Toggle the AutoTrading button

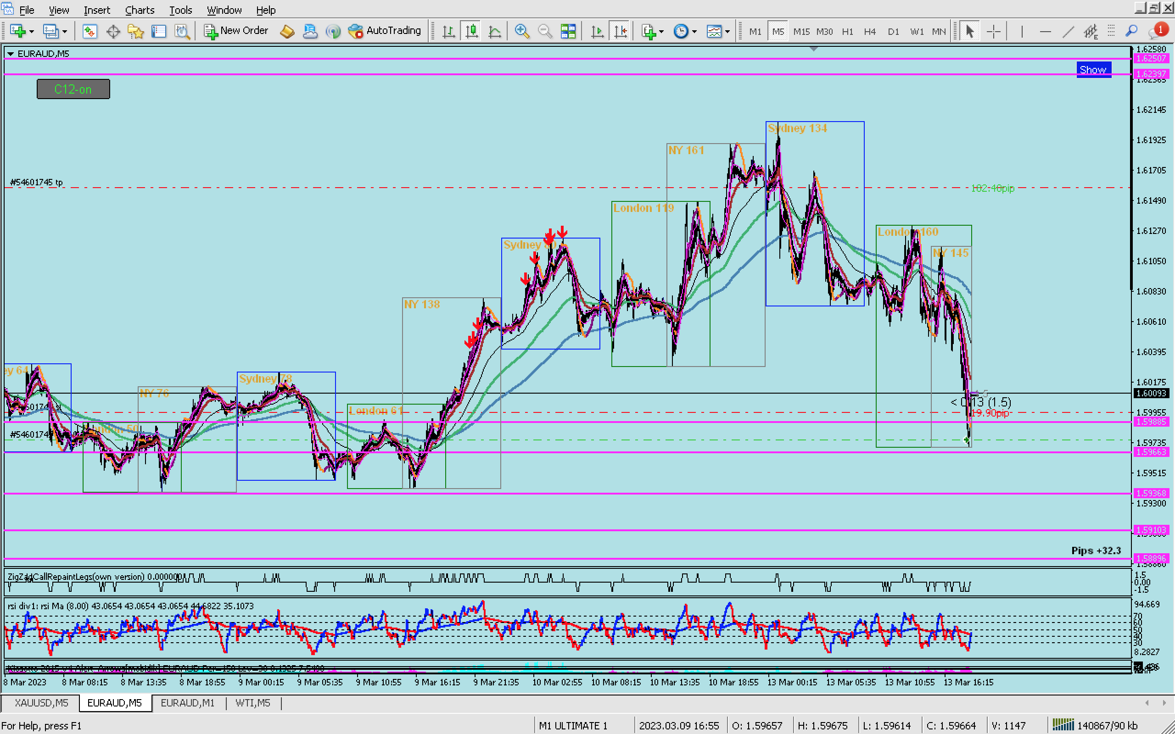[x=385, y=31]
